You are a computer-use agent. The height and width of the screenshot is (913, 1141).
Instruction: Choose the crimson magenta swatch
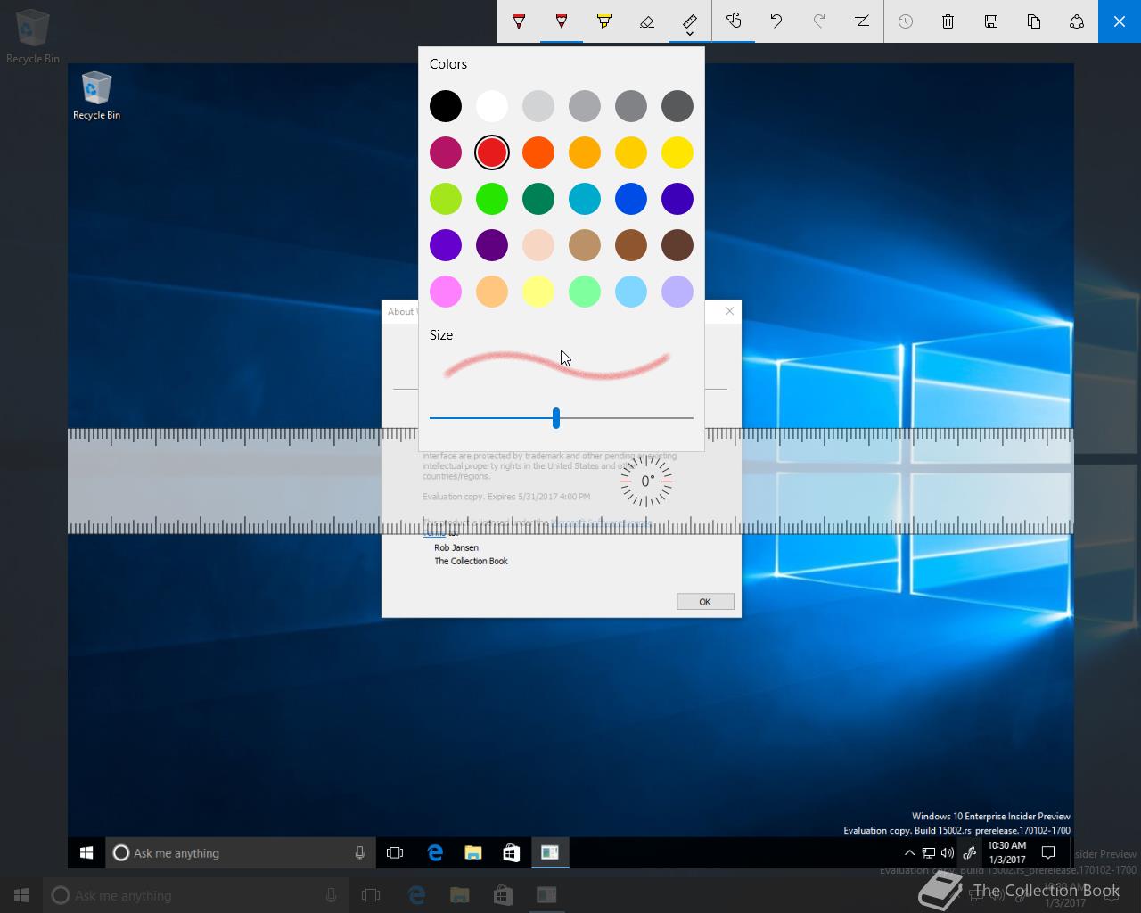pyautogui.click(x=446, y=152)
